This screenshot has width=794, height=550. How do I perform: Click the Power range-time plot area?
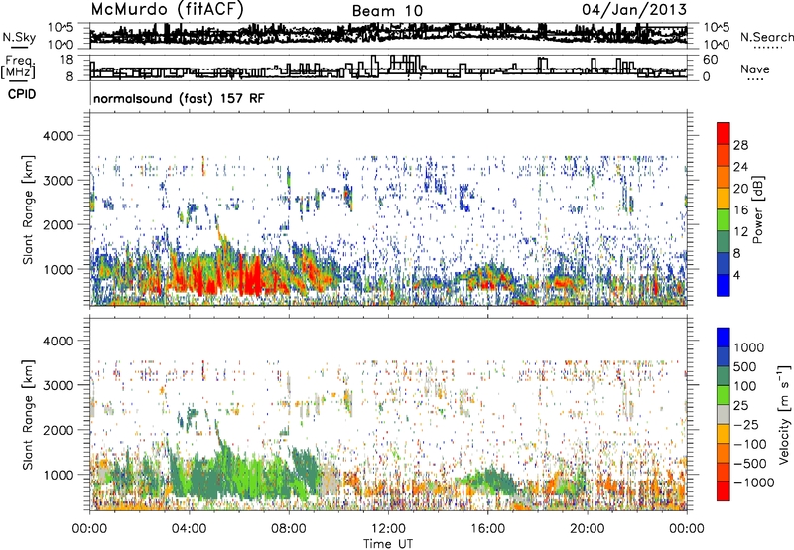[x=388, y=209]
